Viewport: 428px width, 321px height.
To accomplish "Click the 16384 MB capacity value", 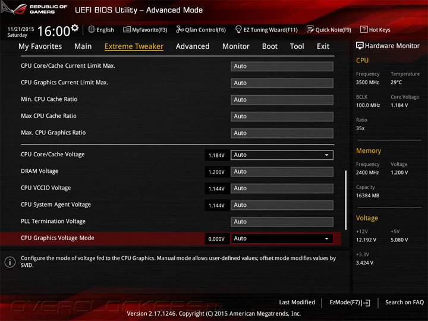I will pyautogui.click(x=367, y=196).
